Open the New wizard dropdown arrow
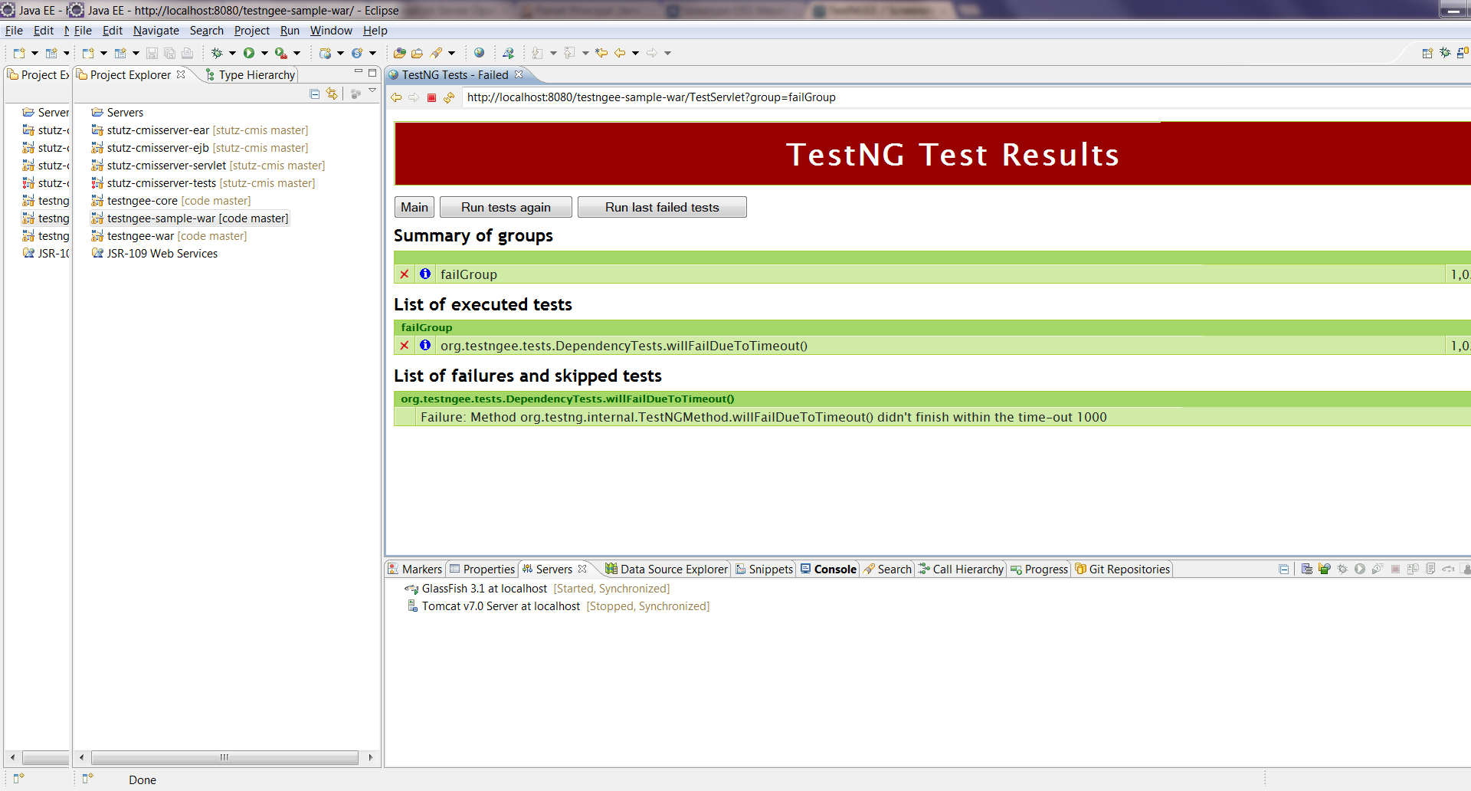 click(x=35, y=53)
